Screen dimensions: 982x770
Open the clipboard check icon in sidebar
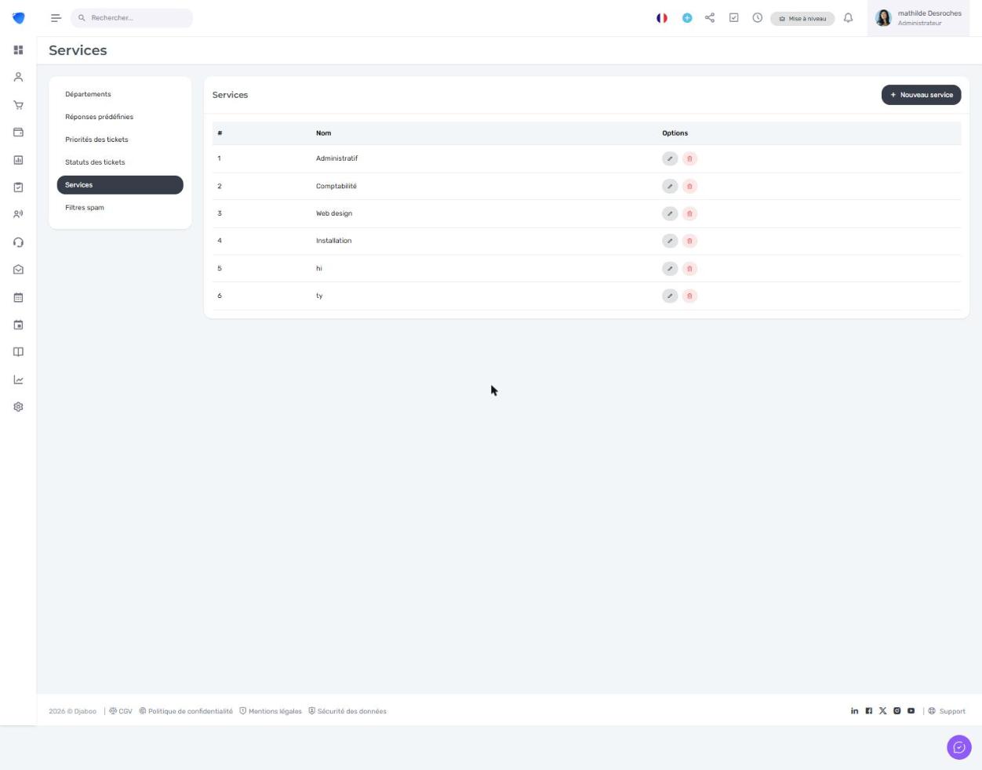(18, 187)
